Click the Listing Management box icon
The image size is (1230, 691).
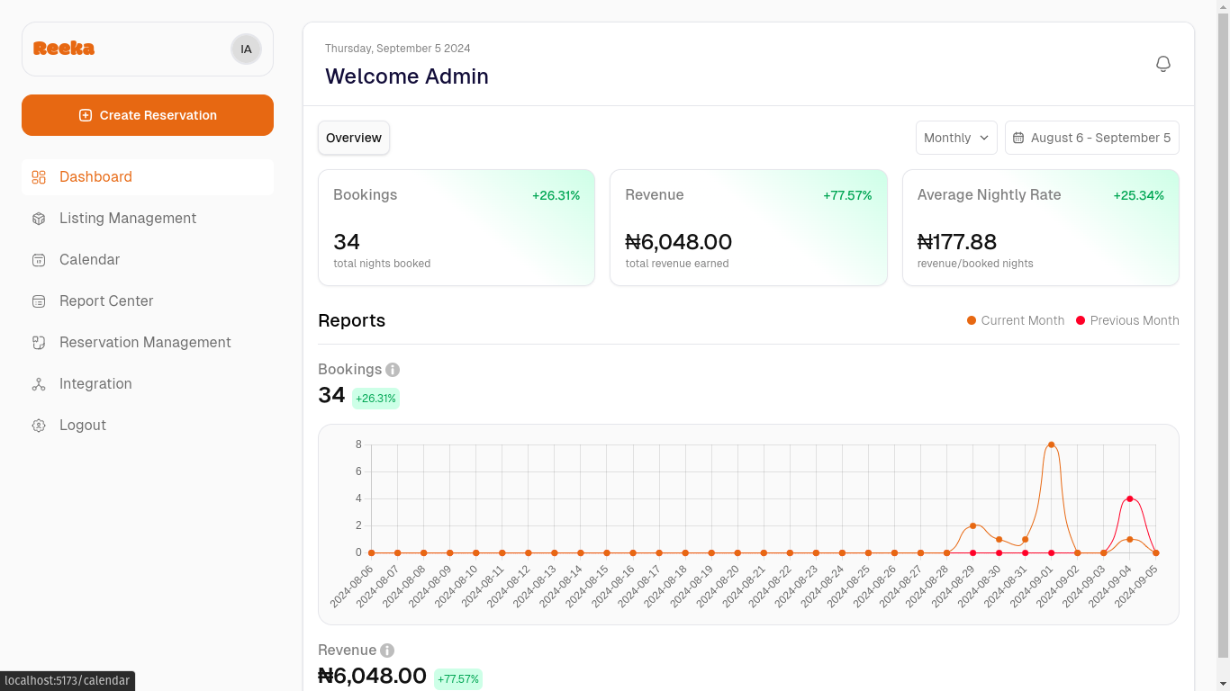pyautogui.click(x=39, y=219)
